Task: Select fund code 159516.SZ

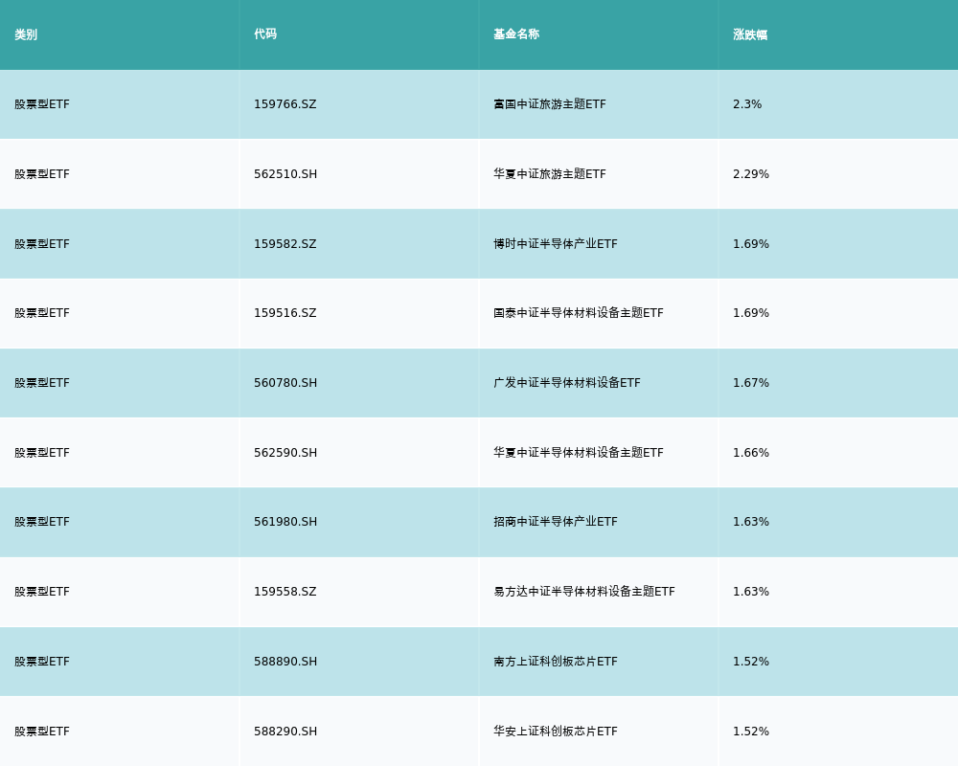Action: click(x=285, y=313)
